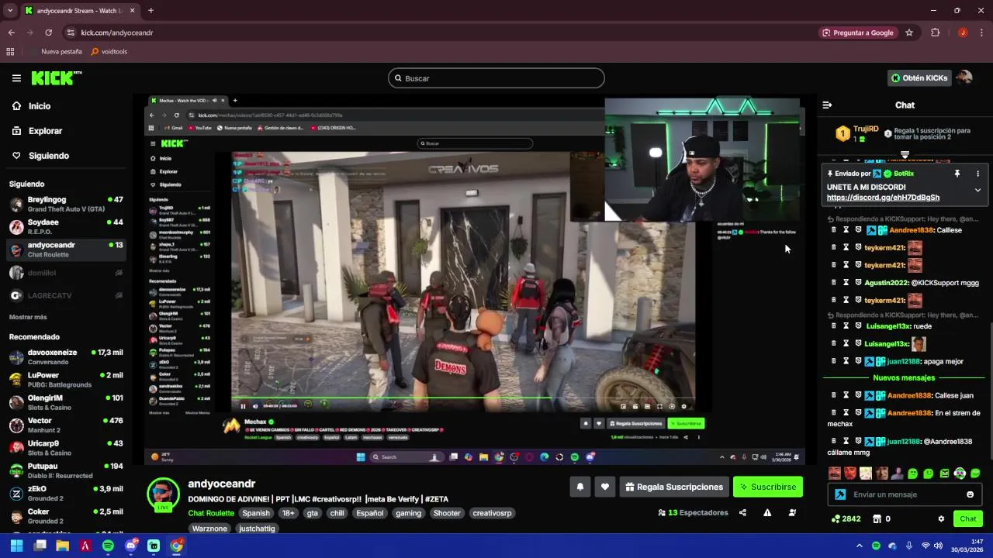Bookmark this page with the star icon

tap(909, 33)
